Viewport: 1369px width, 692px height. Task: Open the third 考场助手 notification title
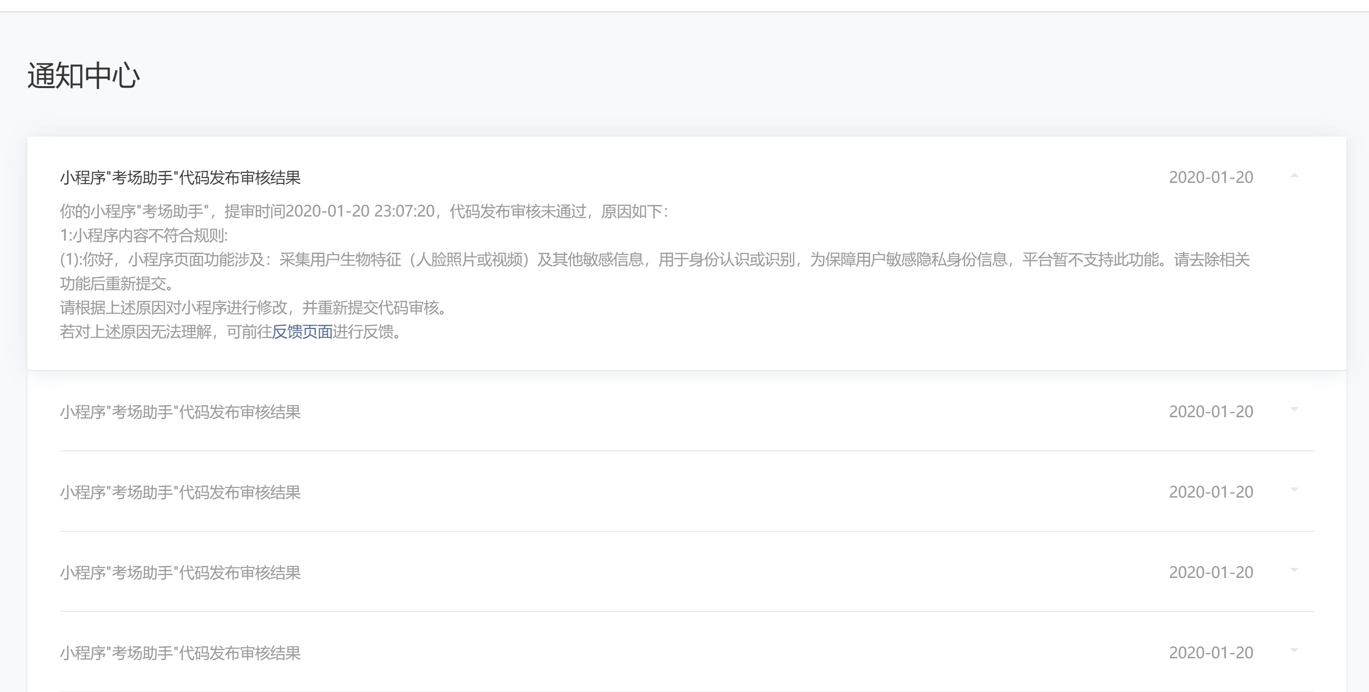pos(180,492)
